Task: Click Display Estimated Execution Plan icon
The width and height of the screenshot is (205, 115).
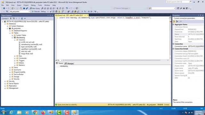Action: click(x=53, y=11)
